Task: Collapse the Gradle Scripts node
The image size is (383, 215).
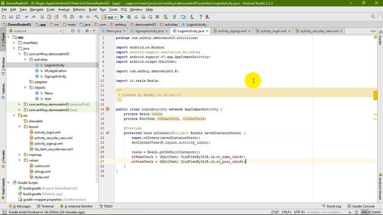Action: 9,183
